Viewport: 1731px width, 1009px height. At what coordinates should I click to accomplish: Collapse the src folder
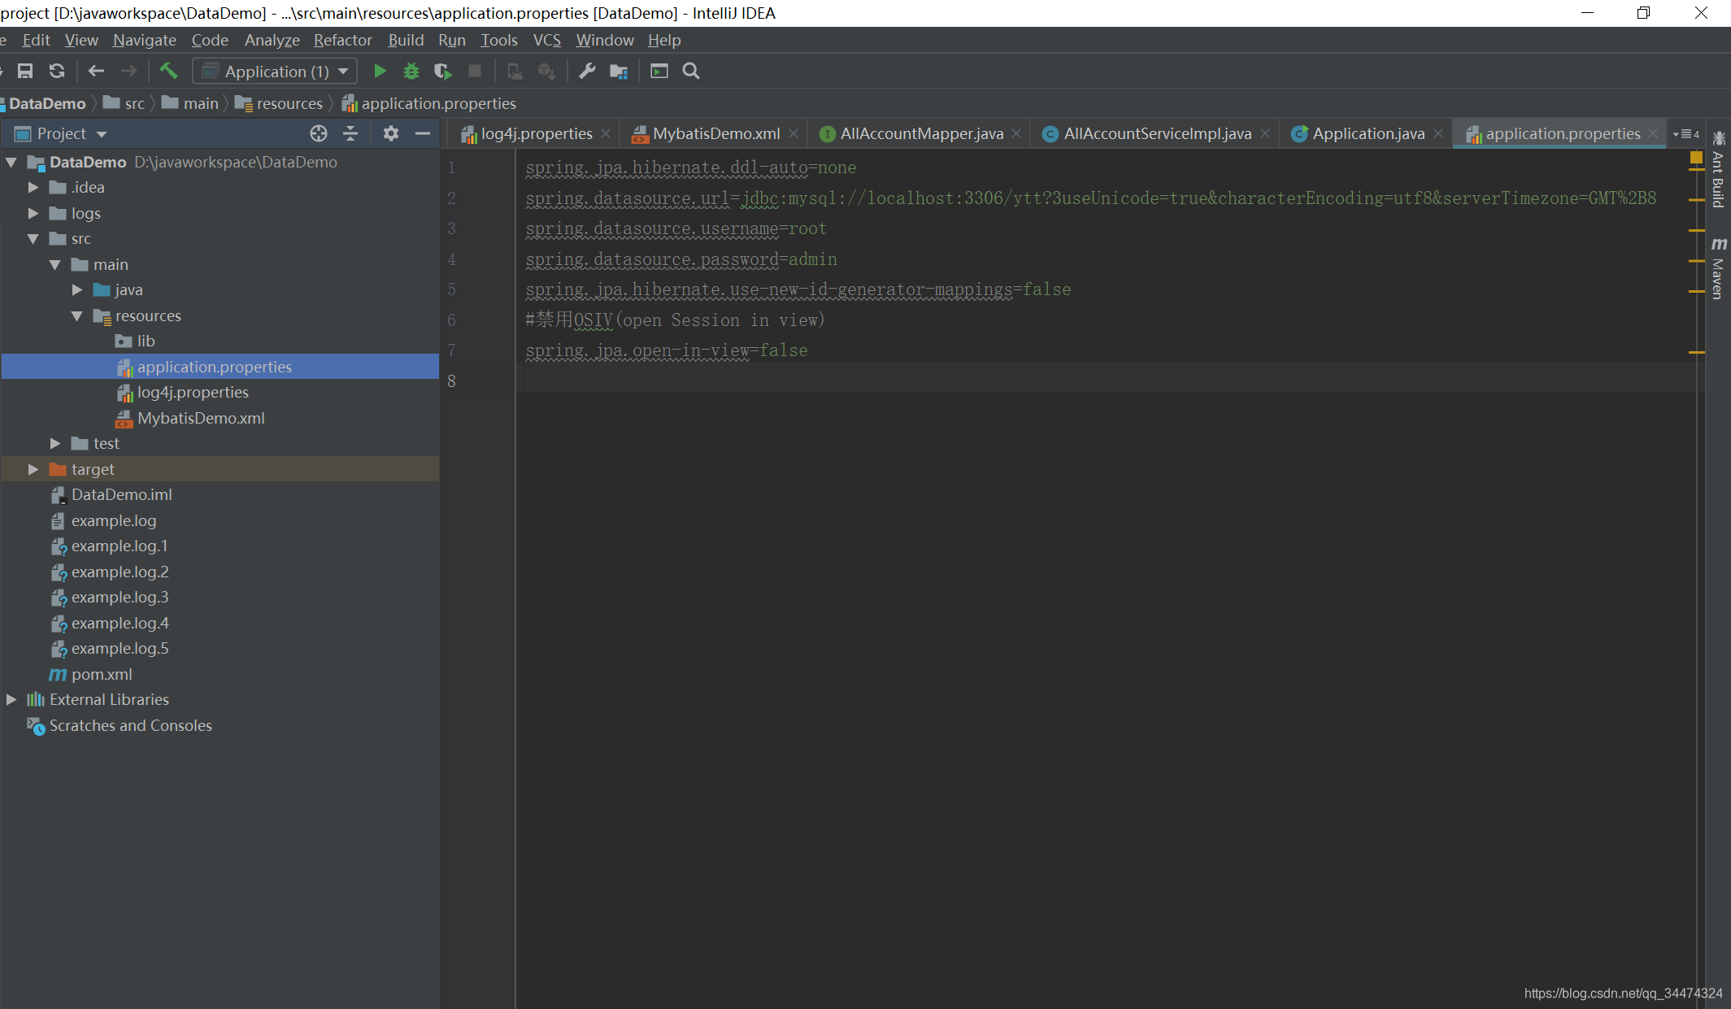pyautogui.click(x=33, y=239)
